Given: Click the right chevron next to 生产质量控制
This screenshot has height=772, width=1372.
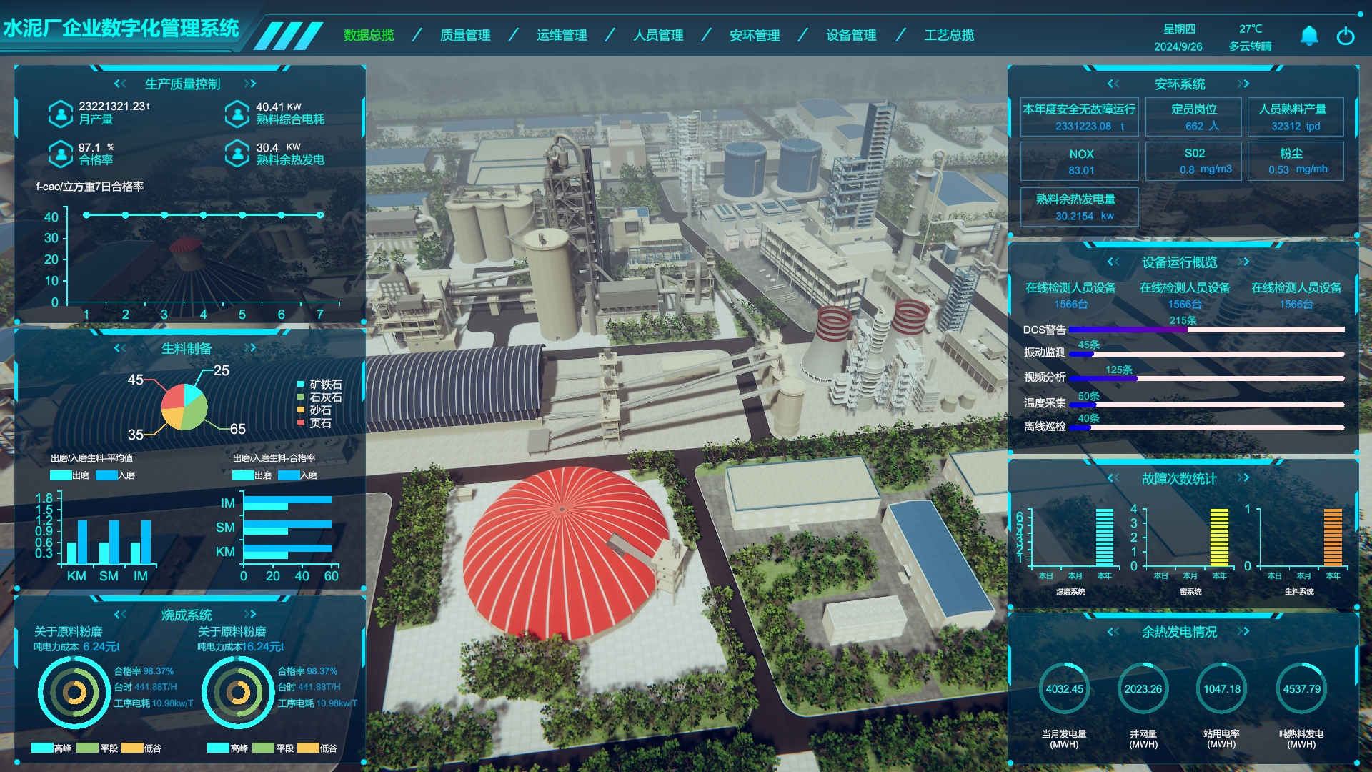Looking at the screenshot, I should (x=249, y=84).
